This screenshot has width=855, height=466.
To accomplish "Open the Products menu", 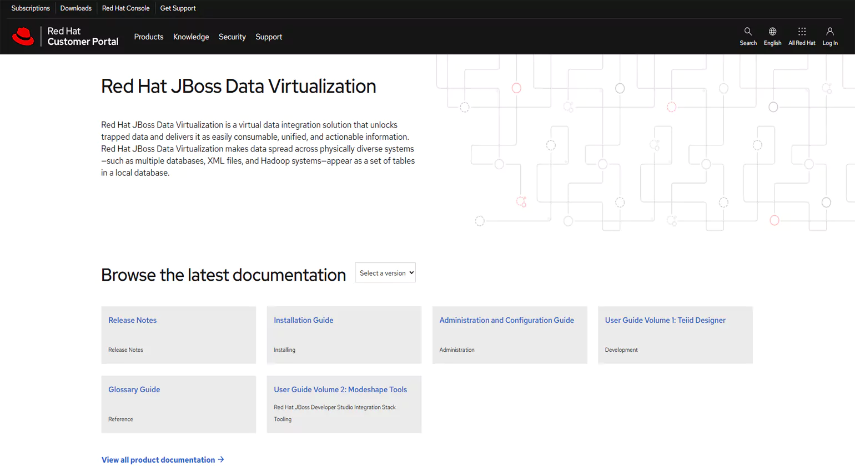I will [148, 37].
